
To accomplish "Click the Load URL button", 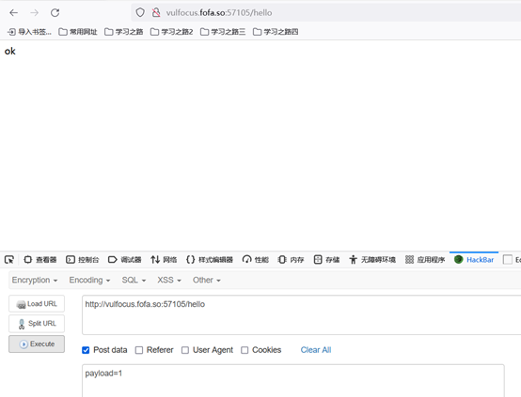I will pos(37,304).
